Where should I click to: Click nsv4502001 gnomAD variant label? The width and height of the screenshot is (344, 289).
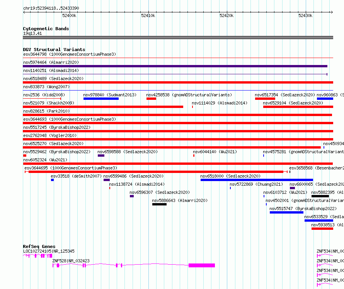point(305,200)
